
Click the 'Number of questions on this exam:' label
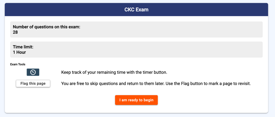pos(47,27)
